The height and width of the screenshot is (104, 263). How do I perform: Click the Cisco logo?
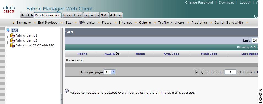click(x=9, y=9)
